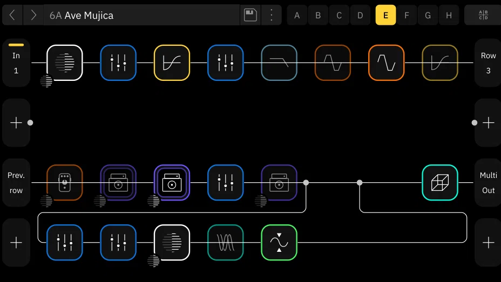501x282 pixels.
Task: Select the green wave block with the arrows
Action: click(279, 243)
